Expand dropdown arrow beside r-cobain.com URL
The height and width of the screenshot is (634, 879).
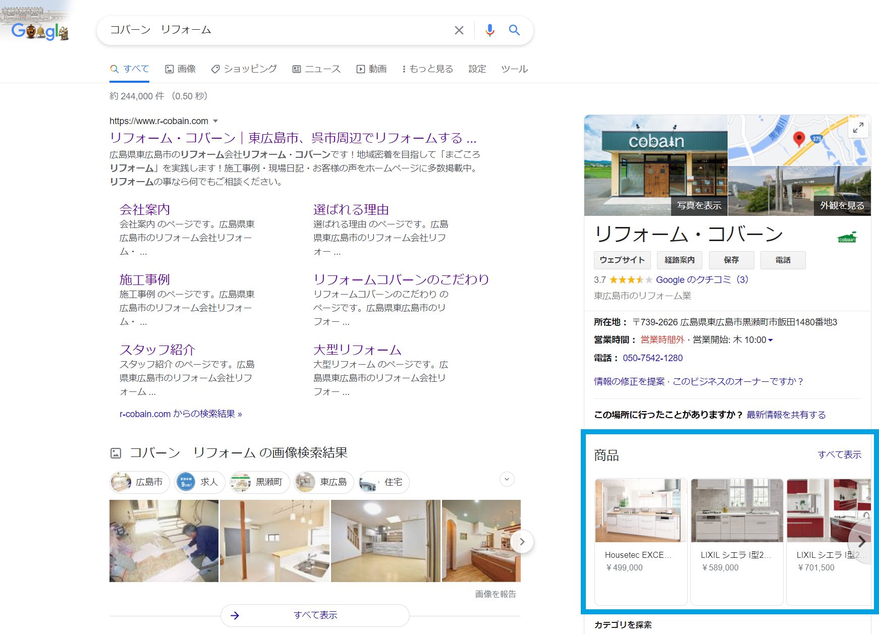coord(215,121)
